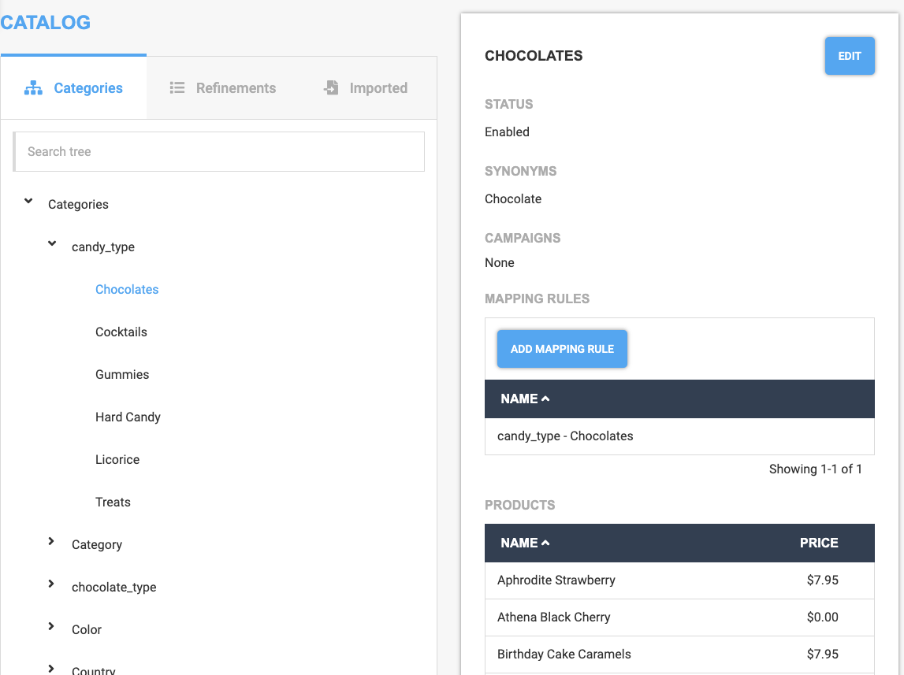Expand the Color tree node
The image size is (904, 675).
click(51, 627)
